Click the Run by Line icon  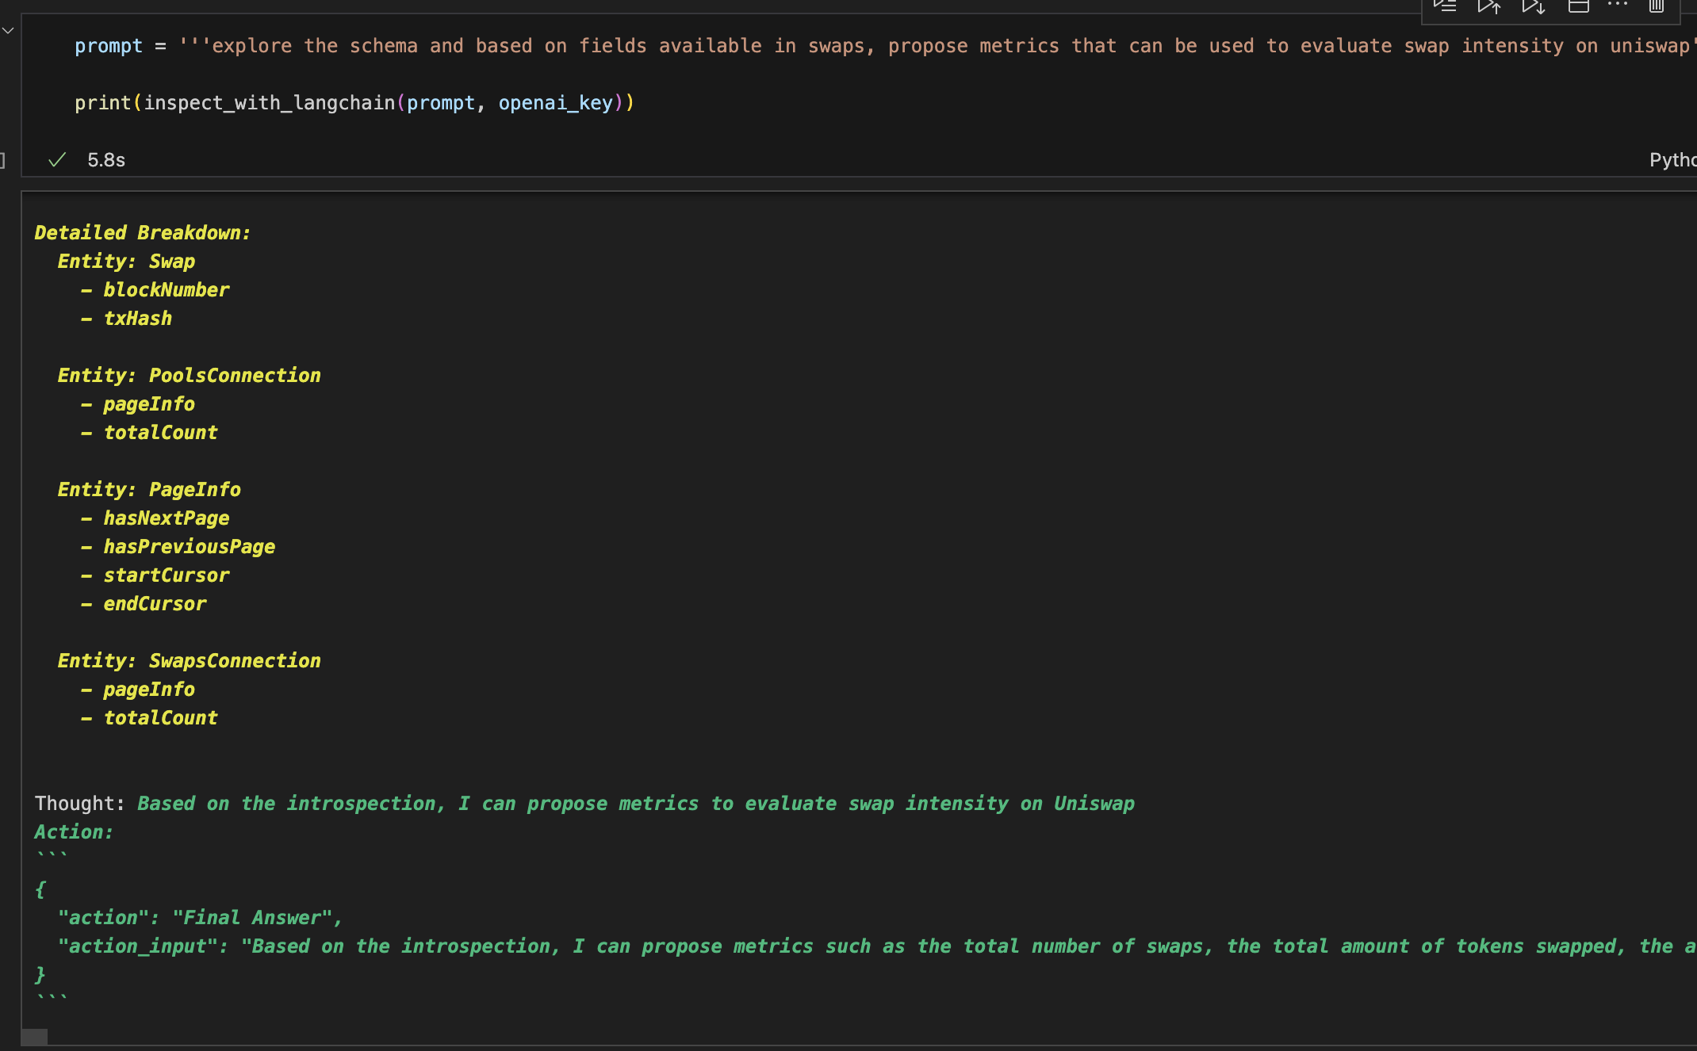[1445, 6]
